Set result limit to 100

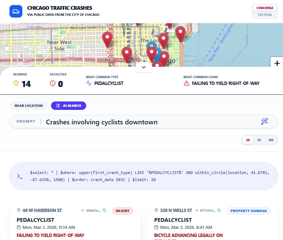pyautogui.click(x=271, y=140)
